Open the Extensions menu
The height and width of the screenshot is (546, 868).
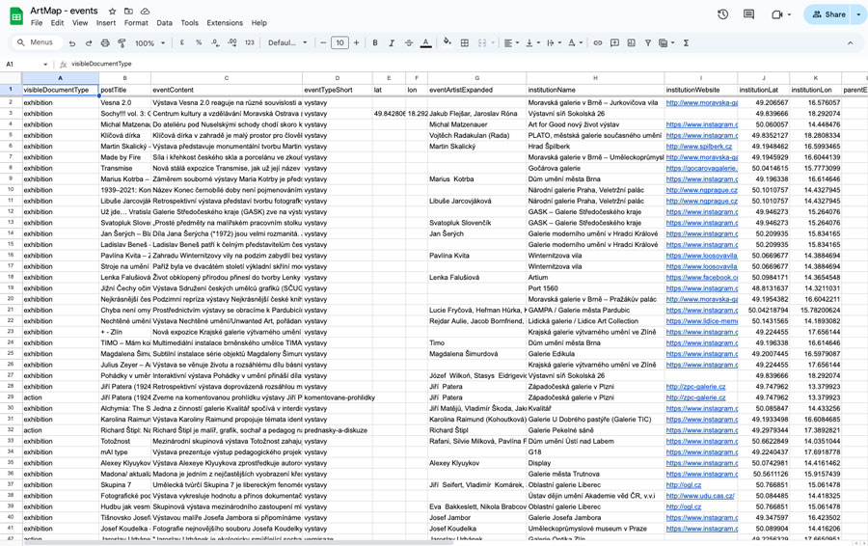(x=225, y=23)
